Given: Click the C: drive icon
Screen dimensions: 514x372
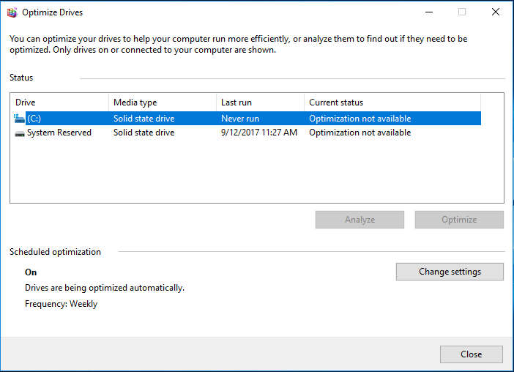Looking at the screenshot, I should (x=19, y=119).
